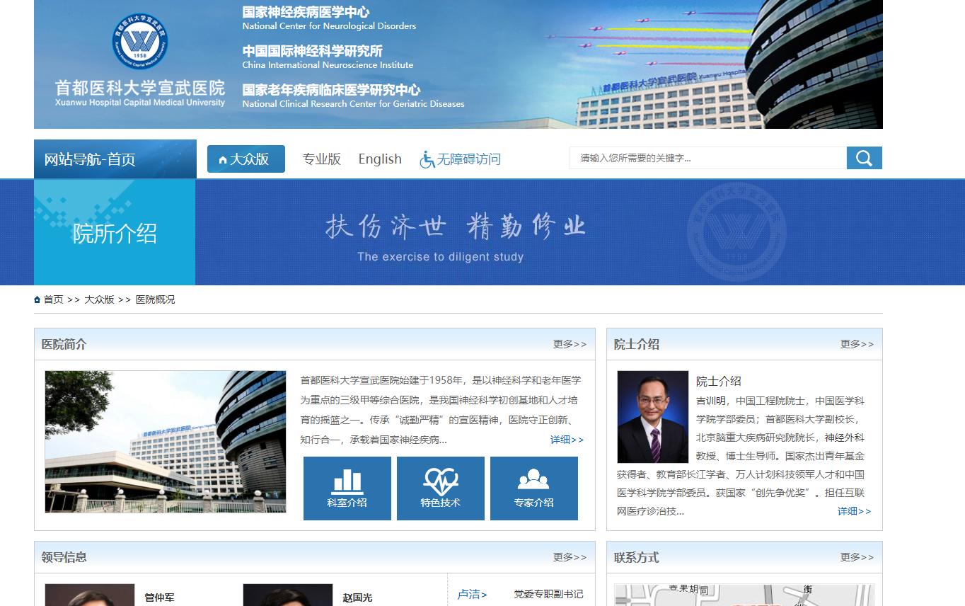Switch site language to English
The height and width of the screenshot is (606, 965).
click(x=380, y=159)
